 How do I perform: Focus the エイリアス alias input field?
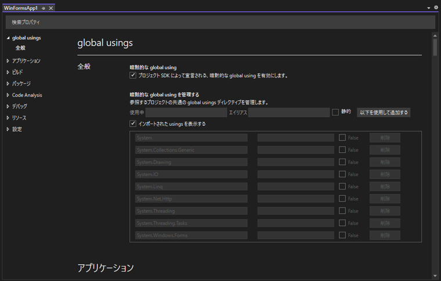tap(289, 112)
